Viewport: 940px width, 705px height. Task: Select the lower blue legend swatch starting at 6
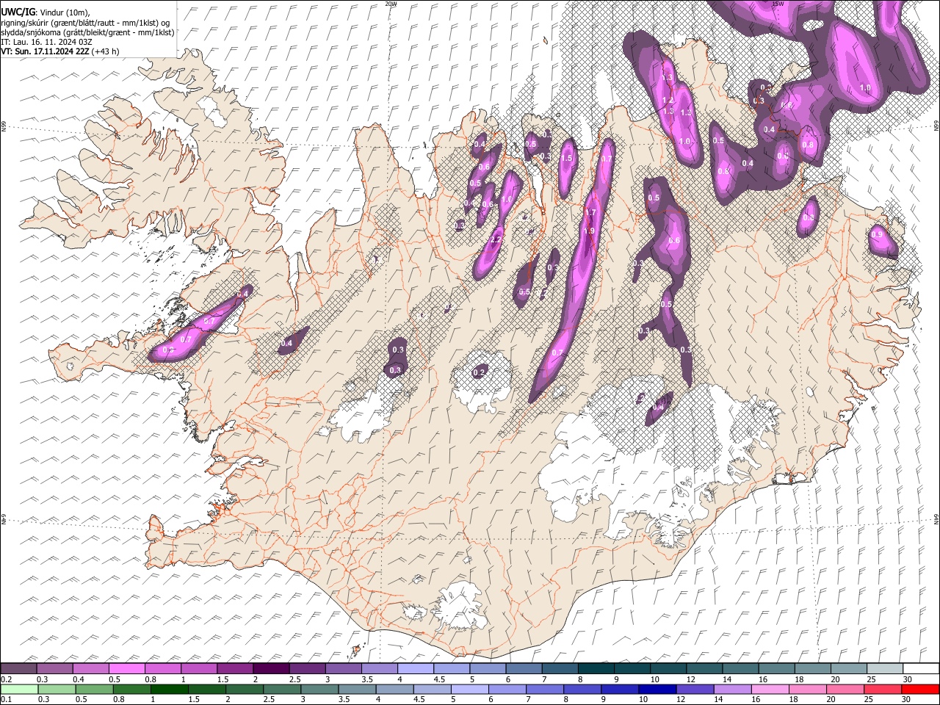tap(507, 689)
